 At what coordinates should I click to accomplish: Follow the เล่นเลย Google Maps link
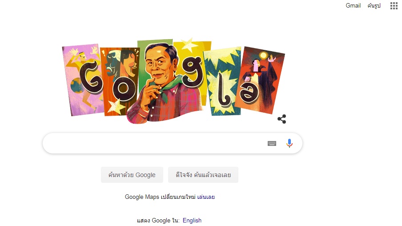click(206, 197)
